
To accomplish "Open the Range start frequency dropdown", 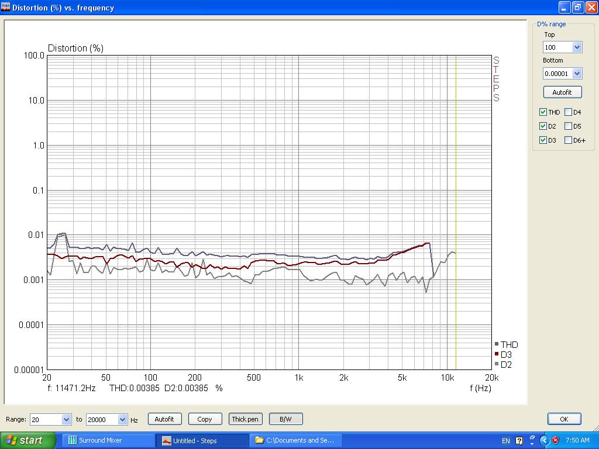I will tap(66, 419).
